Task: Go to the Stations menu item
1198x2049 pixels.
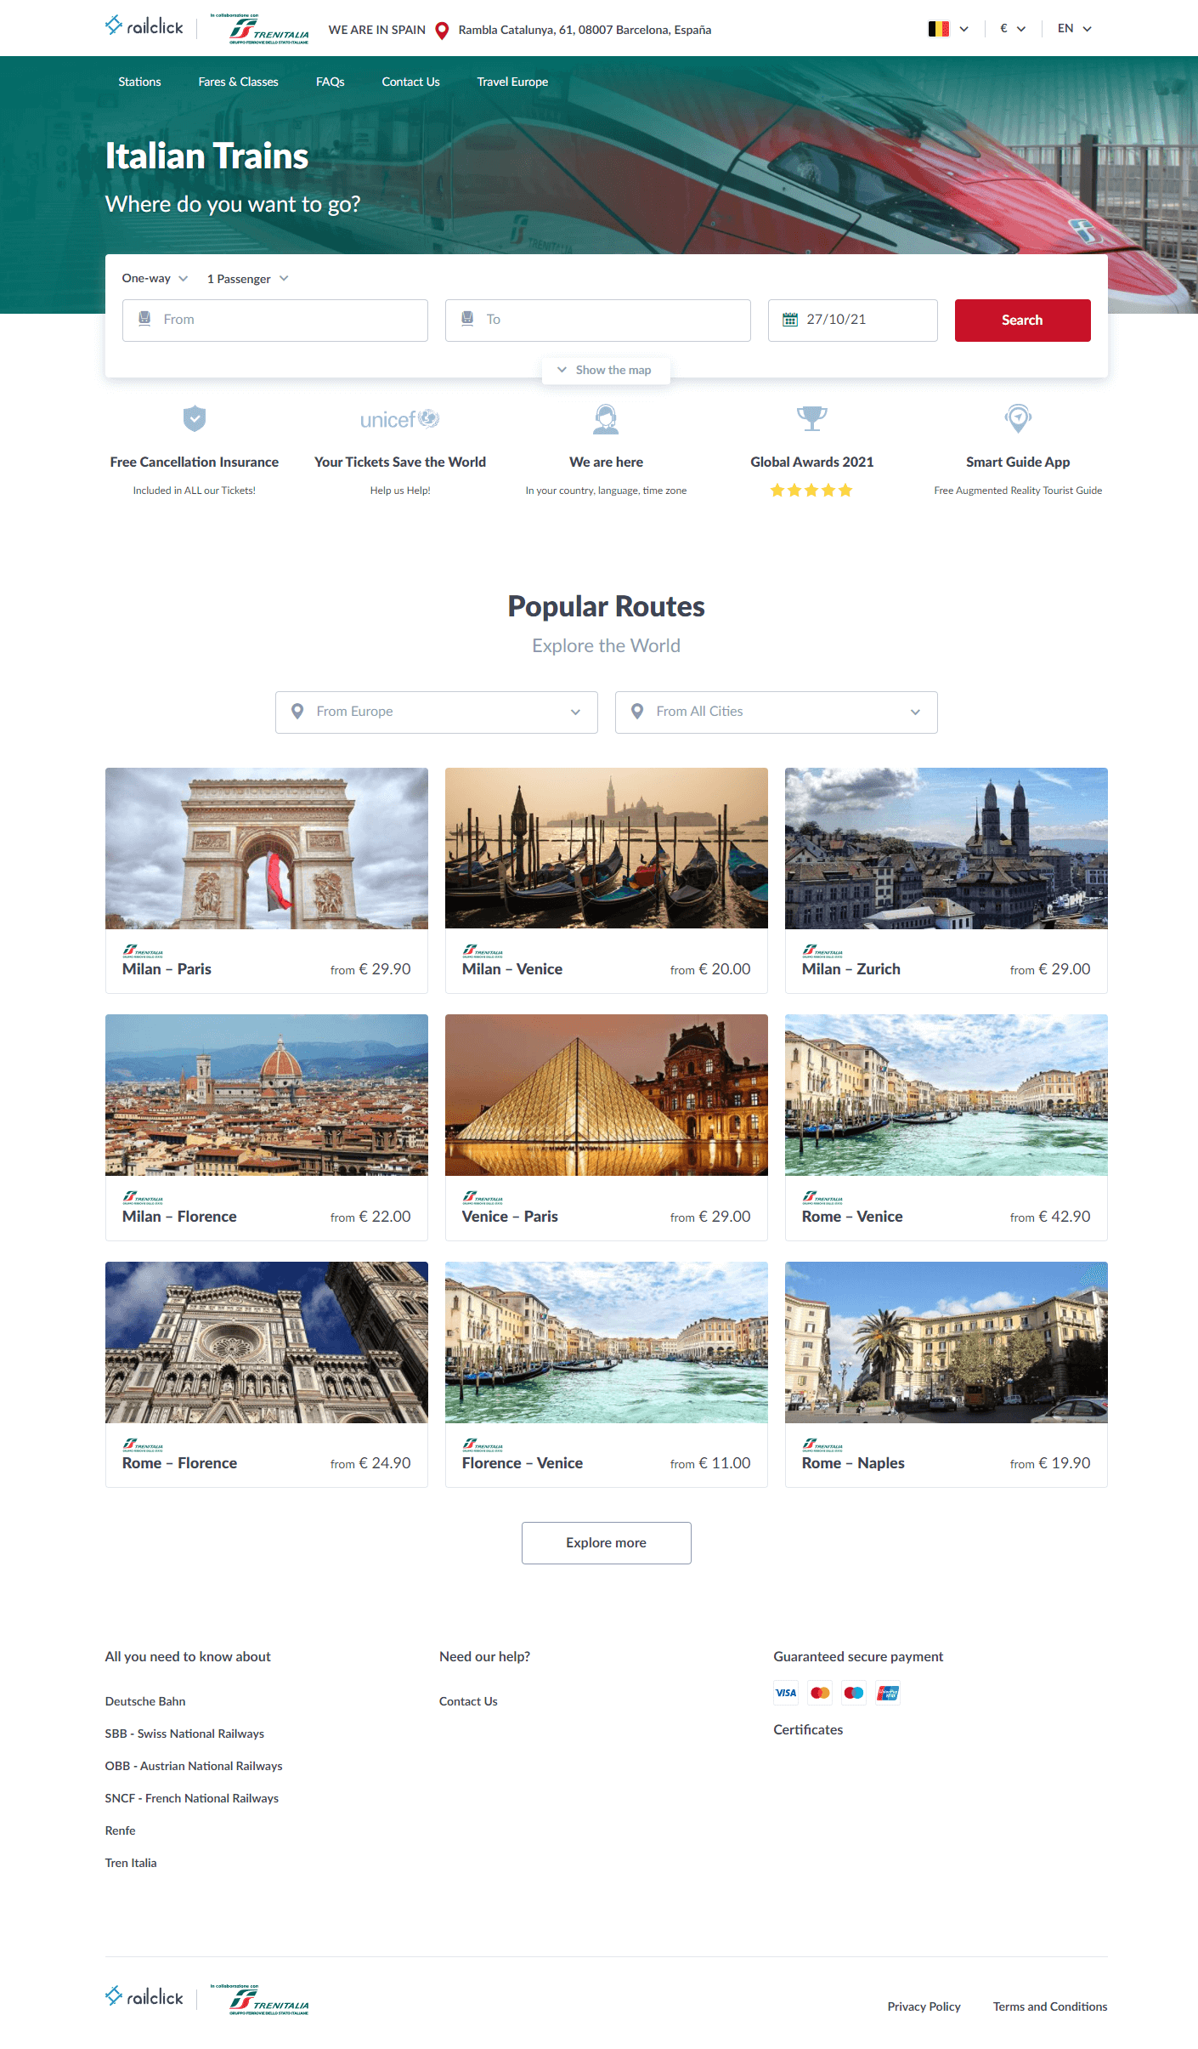Action: (139, 82)
